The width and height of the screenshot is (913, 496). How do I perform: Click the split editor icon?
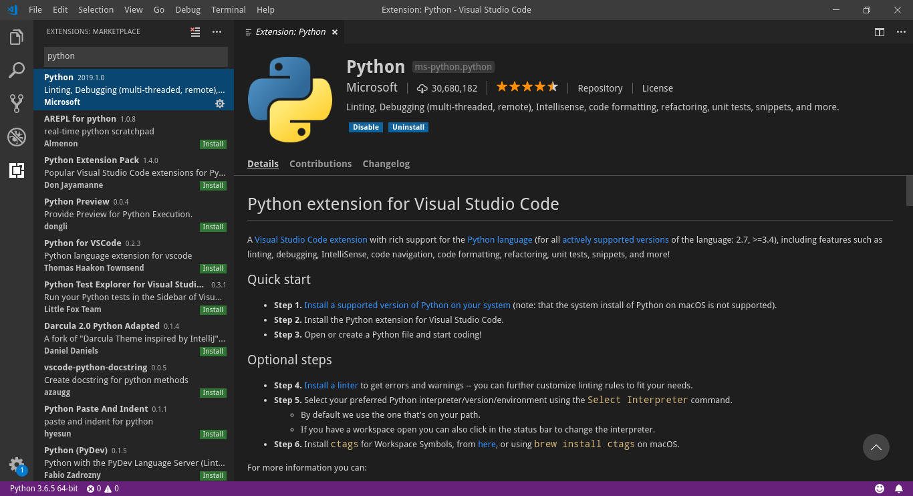(x=880, y=31)
